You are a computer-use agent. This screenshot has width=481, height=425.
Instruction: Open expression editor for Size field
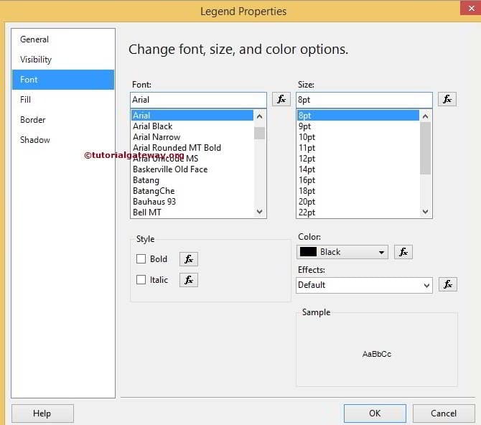(447, 99)
